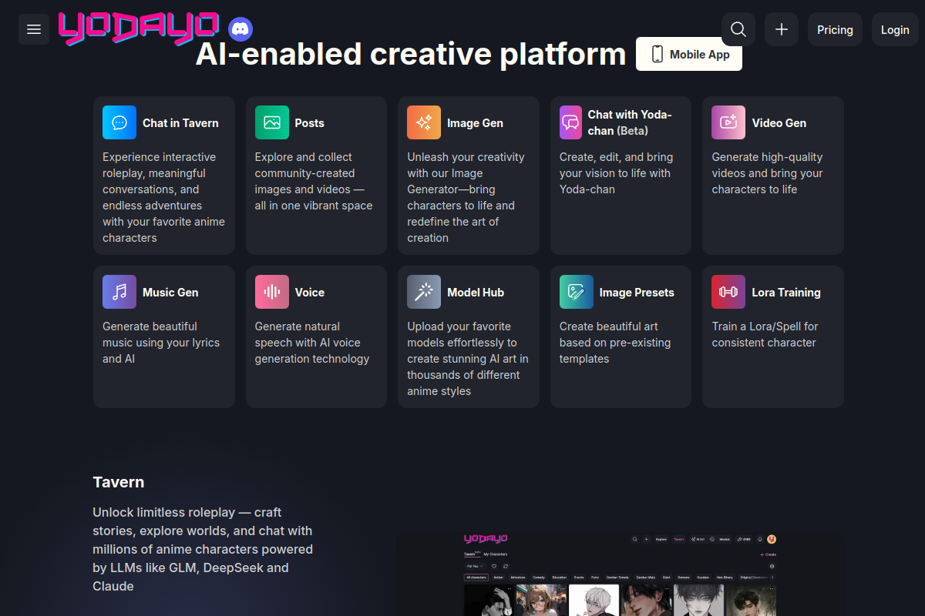
Task: Click the Music Gen note icon
Action: (119, 292)
